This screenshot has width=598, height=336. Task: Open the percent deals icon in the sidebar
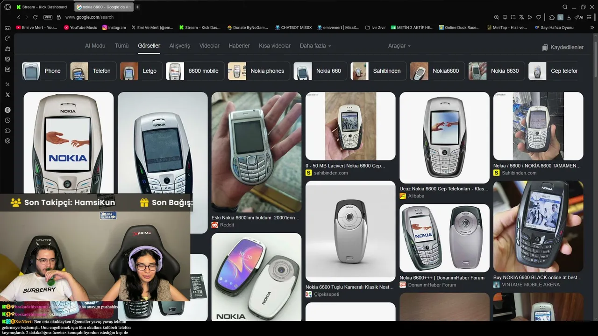tap(7, 84)
